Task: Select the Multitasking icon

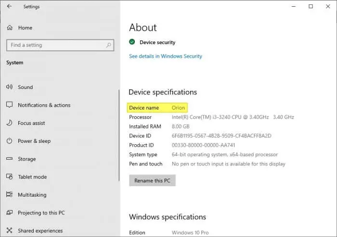Action: 10,195
